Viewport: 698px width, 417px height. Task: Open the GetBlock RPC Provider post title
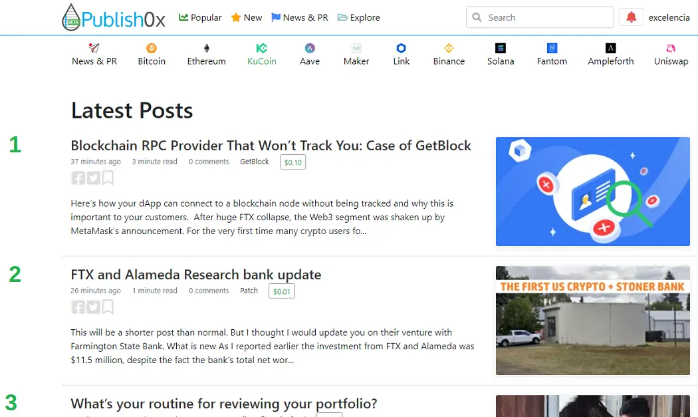271,146
